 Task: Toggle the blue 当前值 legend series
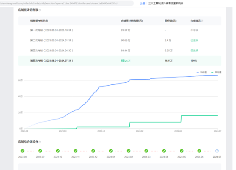click(x=202, y=72)
